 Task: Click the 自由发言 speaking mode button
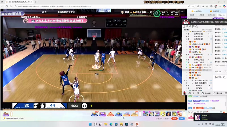tap(206, 93)
